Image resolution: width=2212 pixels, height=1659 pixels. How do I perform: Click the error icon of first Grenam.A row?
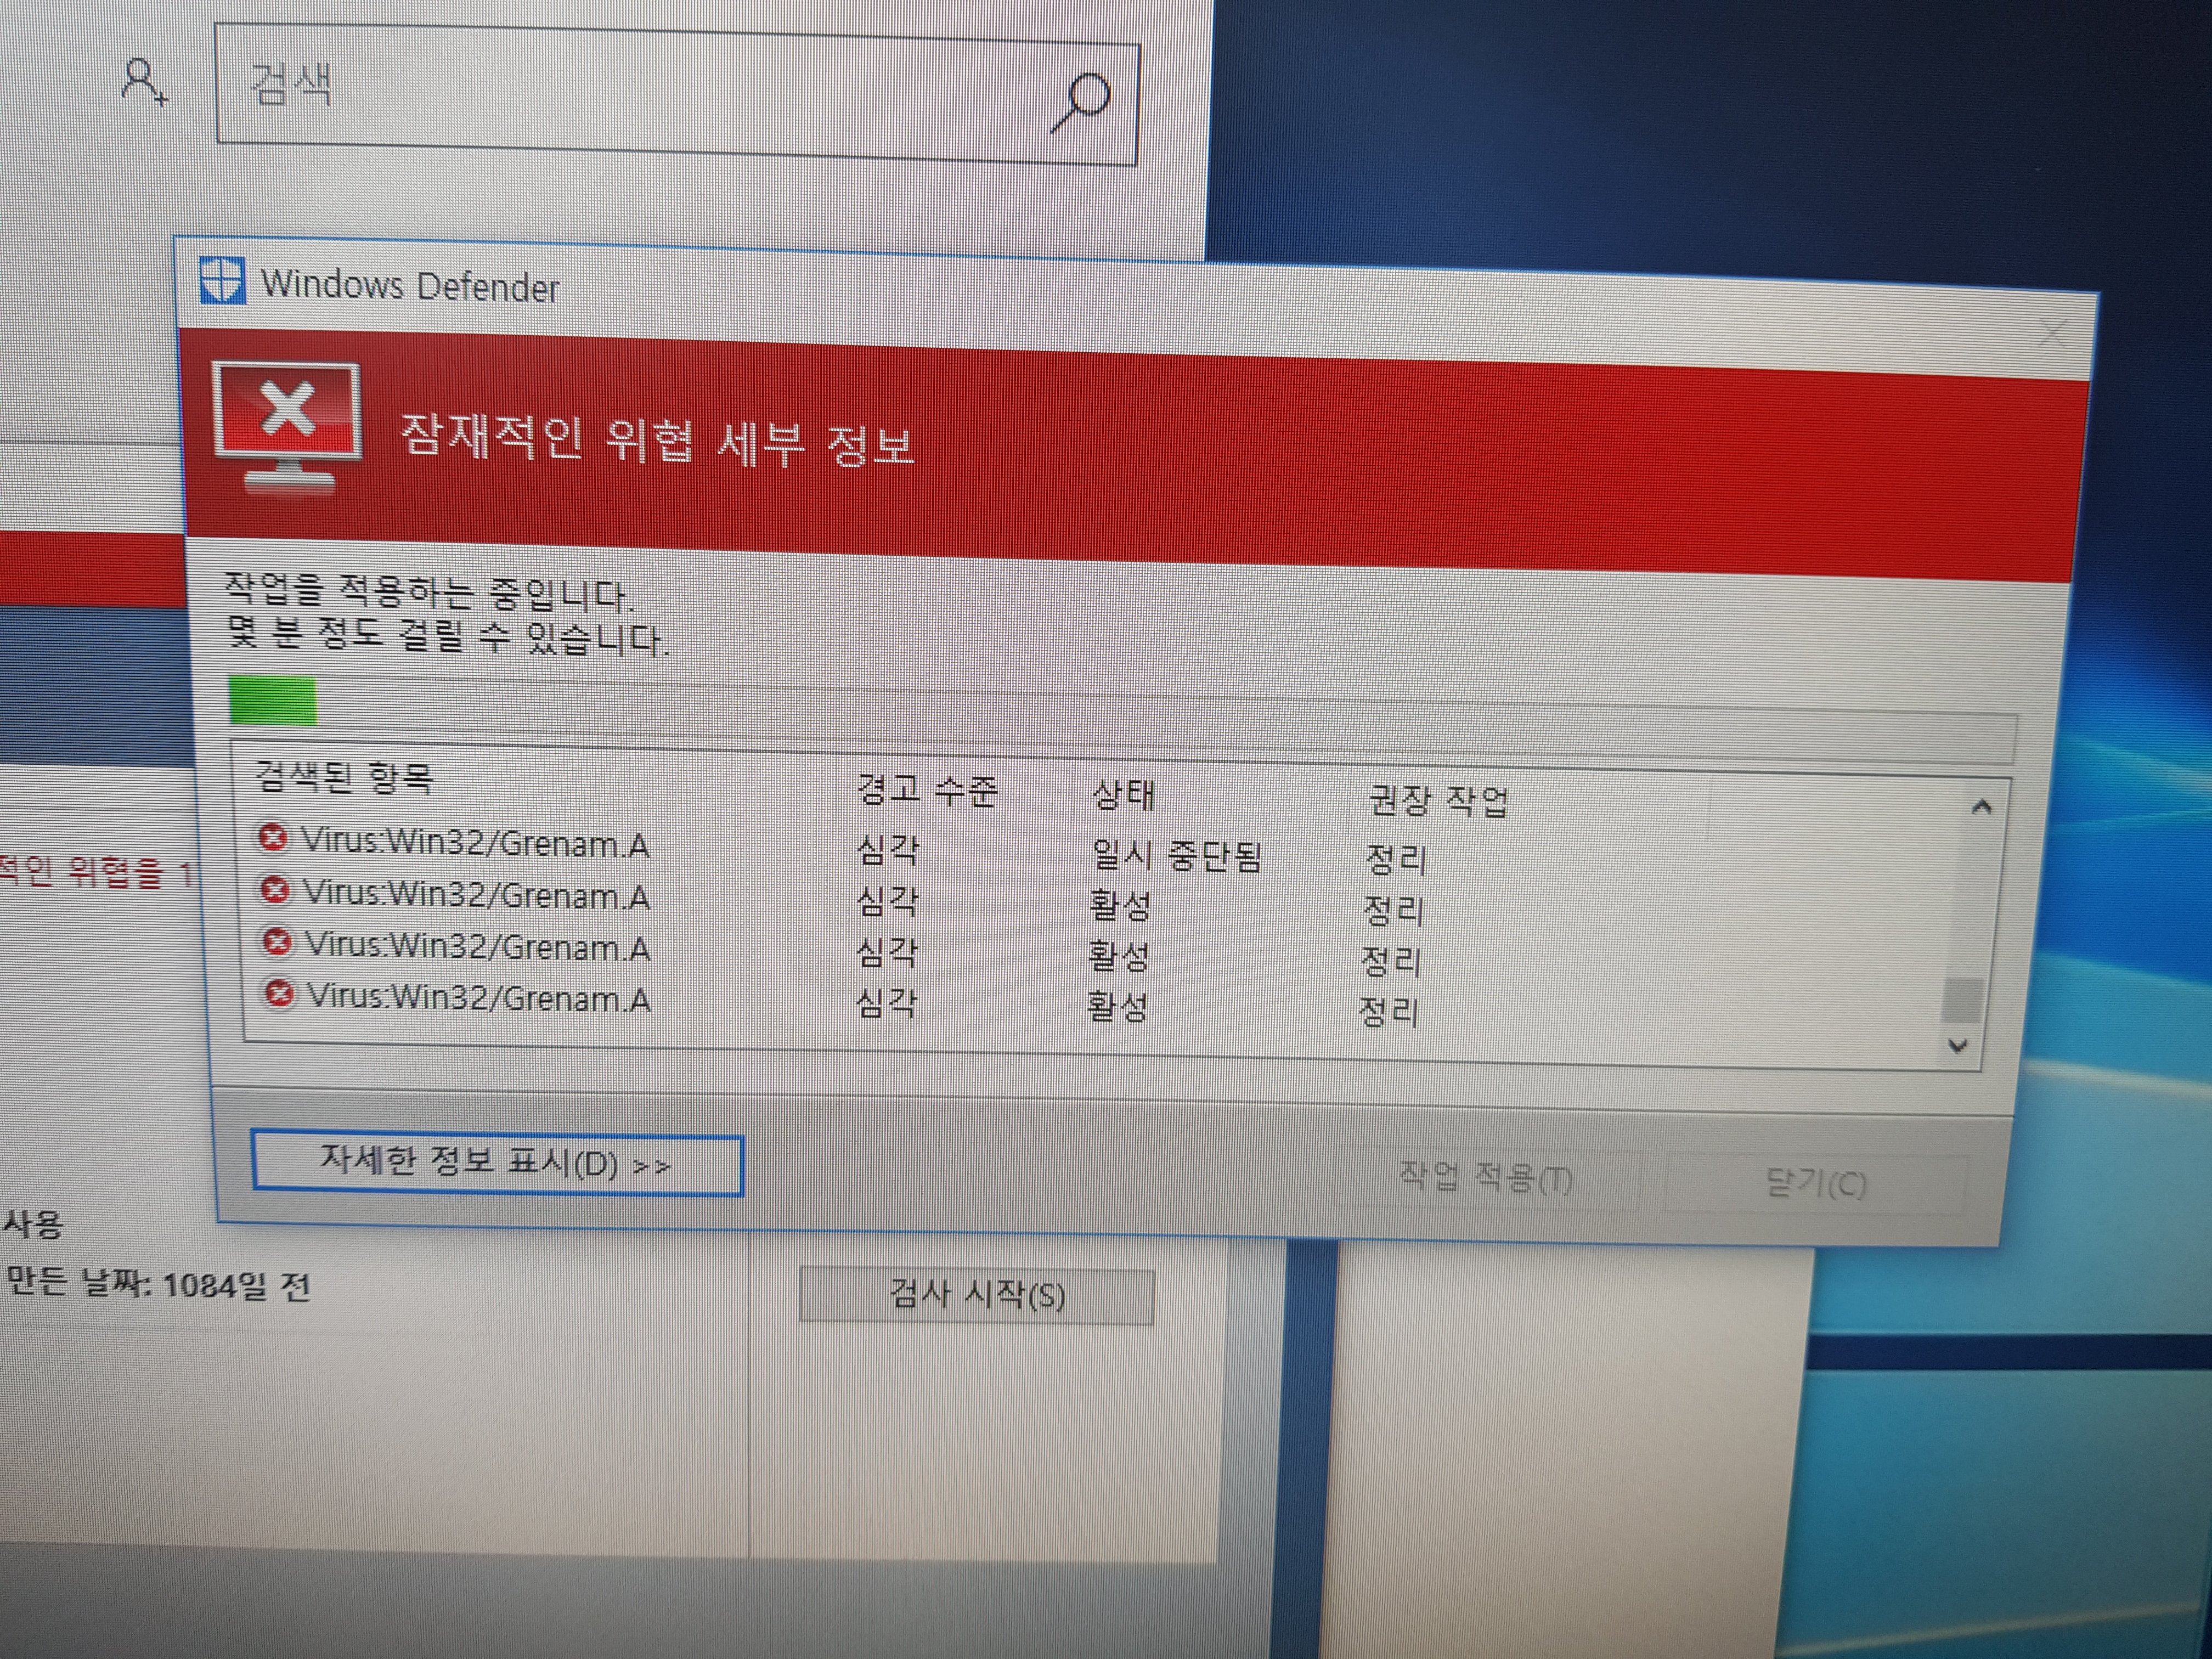(x=272, y=837)
